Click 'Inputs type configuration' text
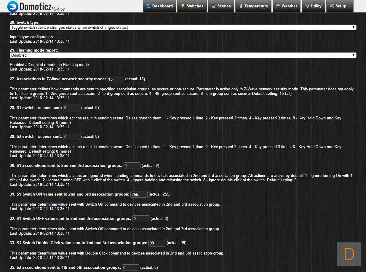The height and width of the screenshot is (272, 366). 31,37
